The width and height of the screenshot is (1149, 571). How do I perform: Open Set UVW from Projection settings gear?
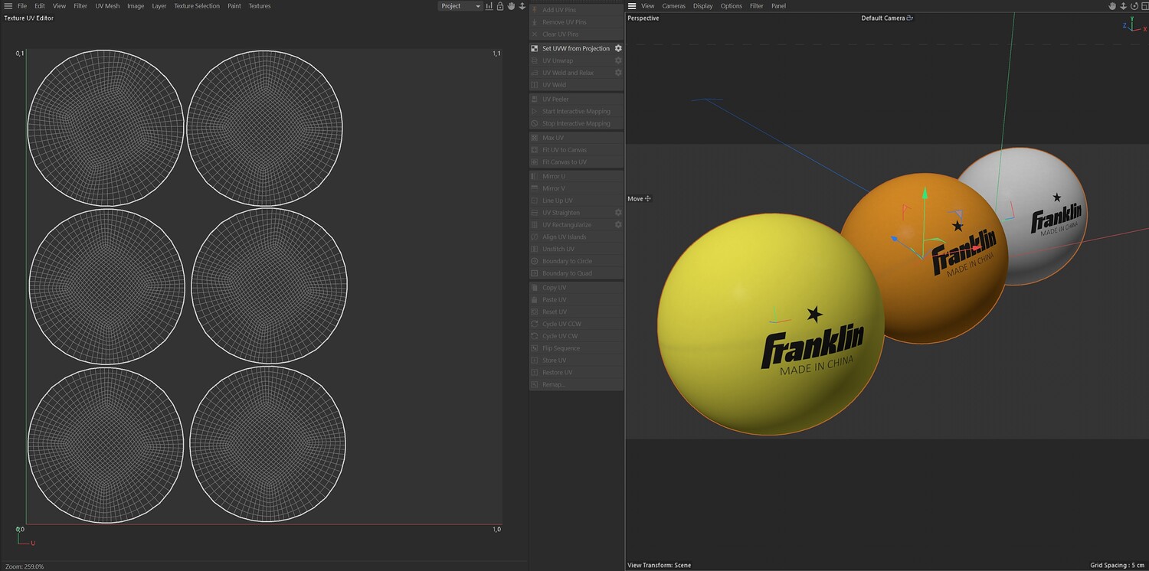(618, 48)
